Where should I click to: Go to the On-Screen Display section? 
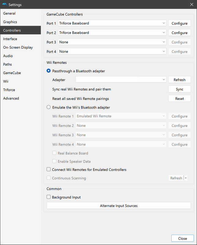(x=18, y=47)
